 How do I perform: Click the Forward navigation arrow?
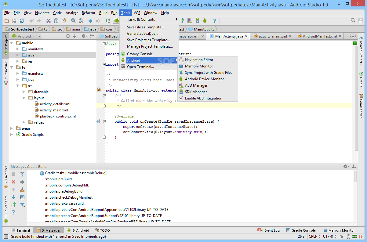point(98,21)
